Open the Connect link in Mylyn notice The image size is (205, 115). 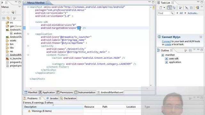point(166,41)
